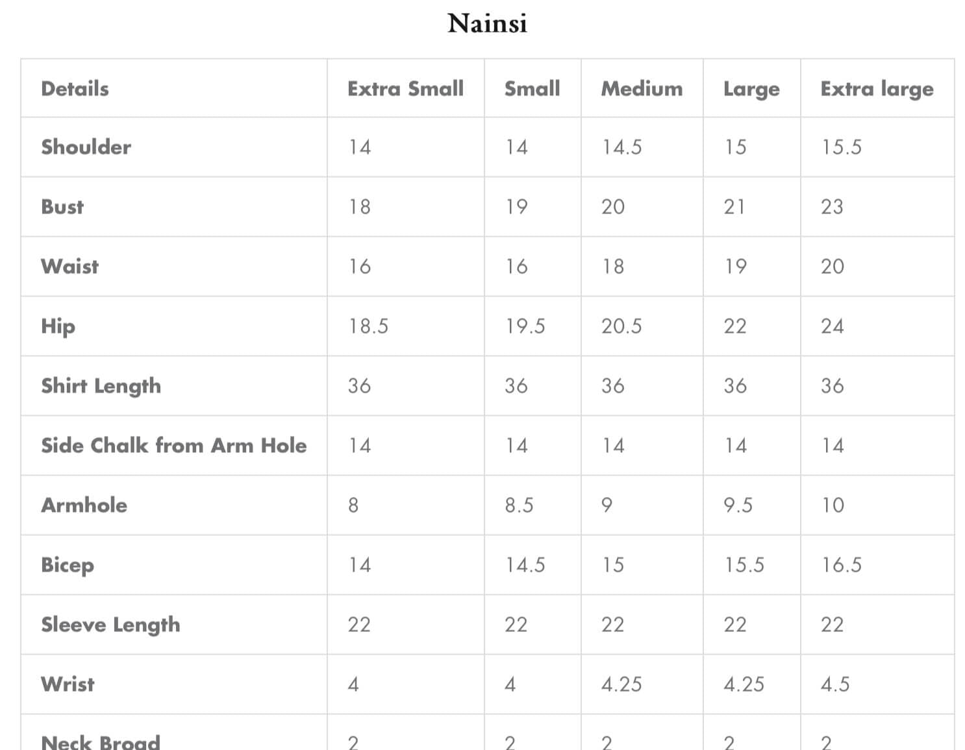Click the Large column header
The height and width of the screenshot is (750, 965).
tap(751, 89)
